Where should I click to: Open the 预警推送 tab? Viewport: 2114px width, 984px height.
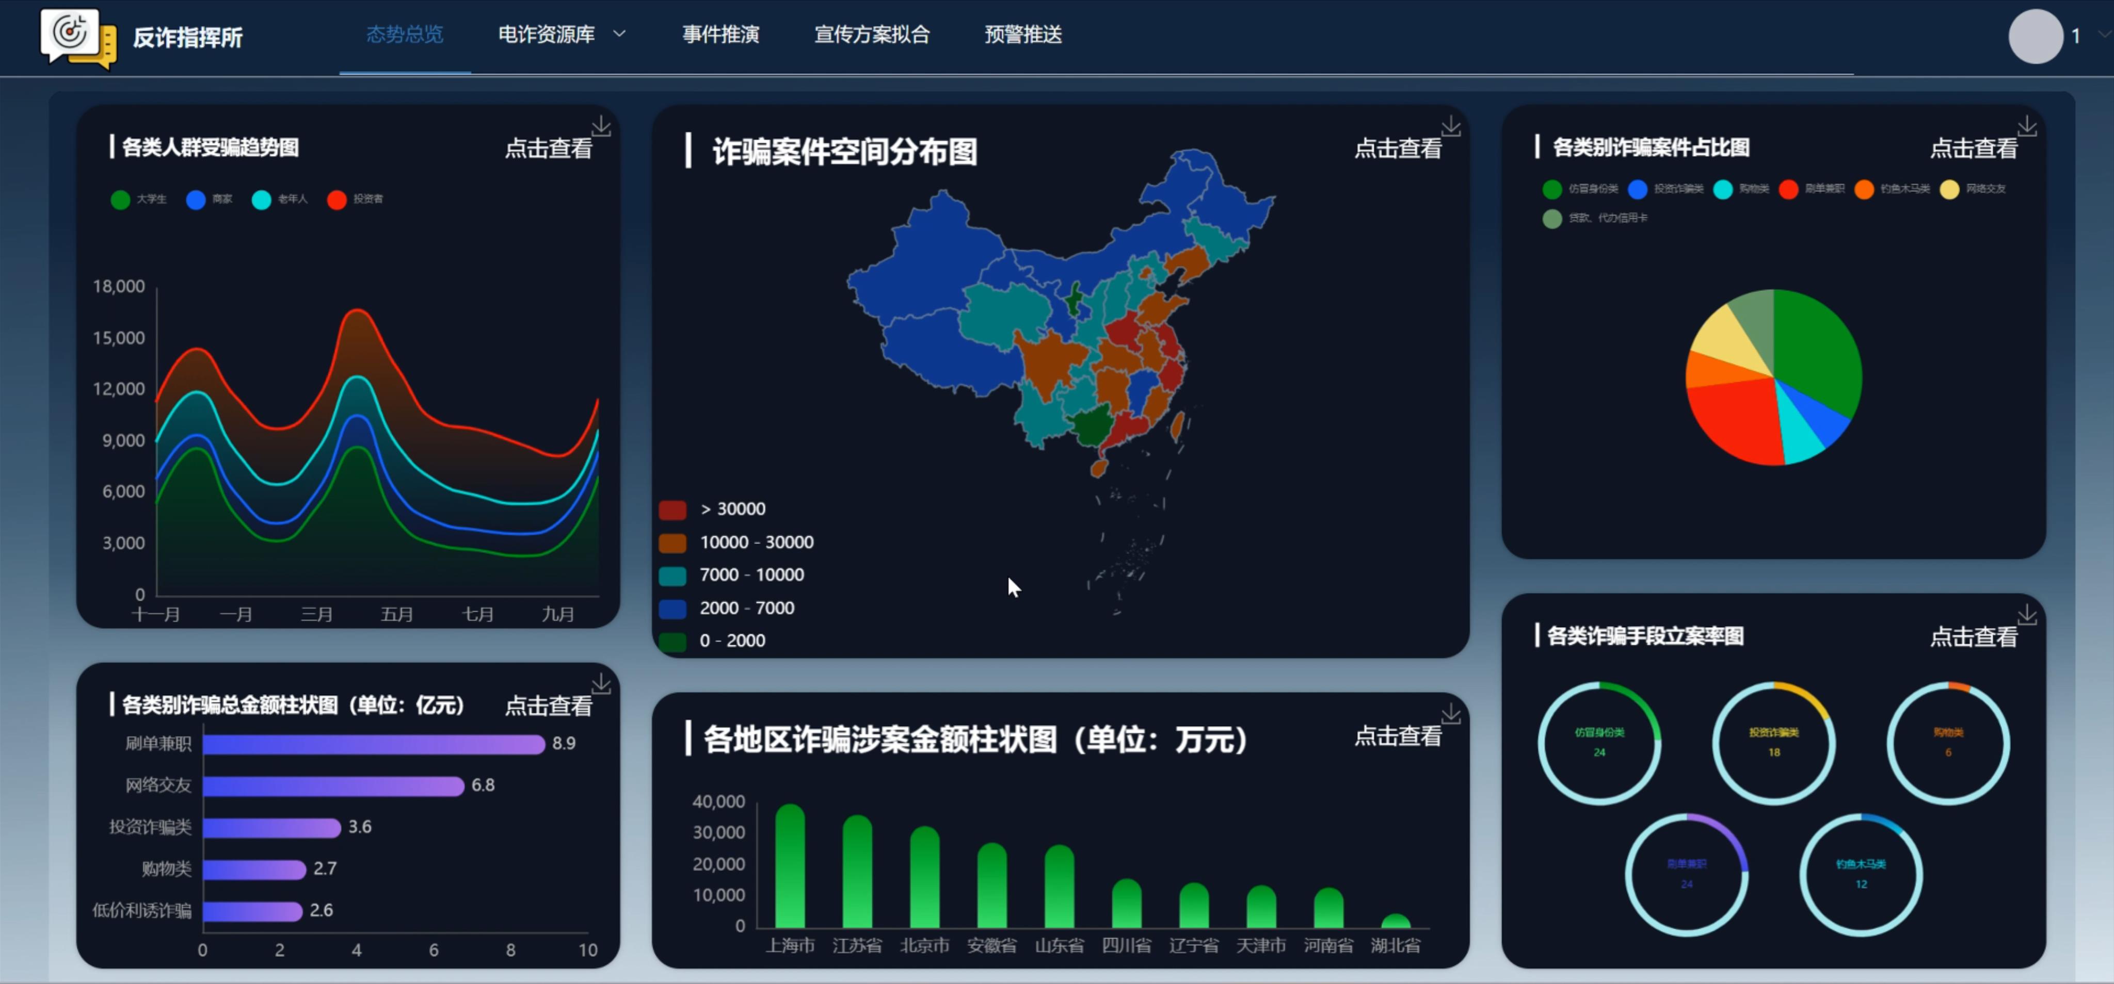(x=1020, y=35)
